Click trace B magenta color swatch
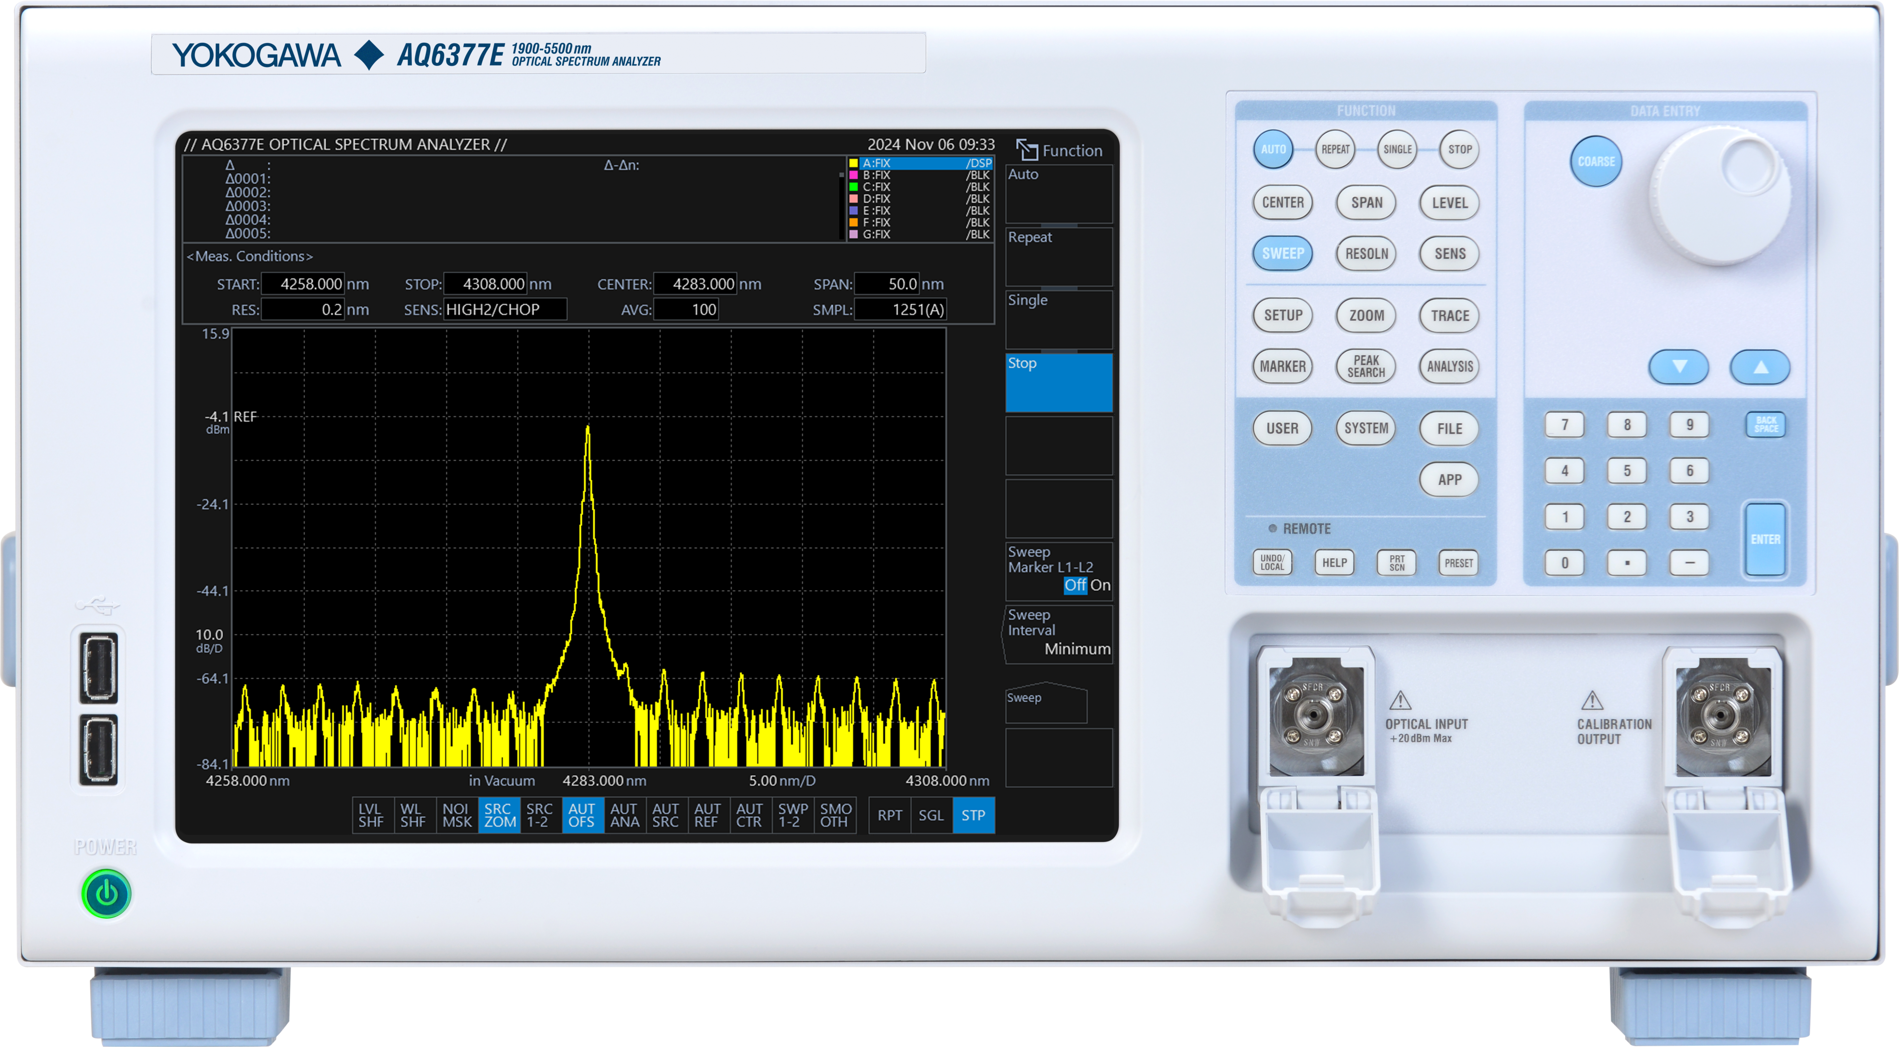 click(853, 175)
